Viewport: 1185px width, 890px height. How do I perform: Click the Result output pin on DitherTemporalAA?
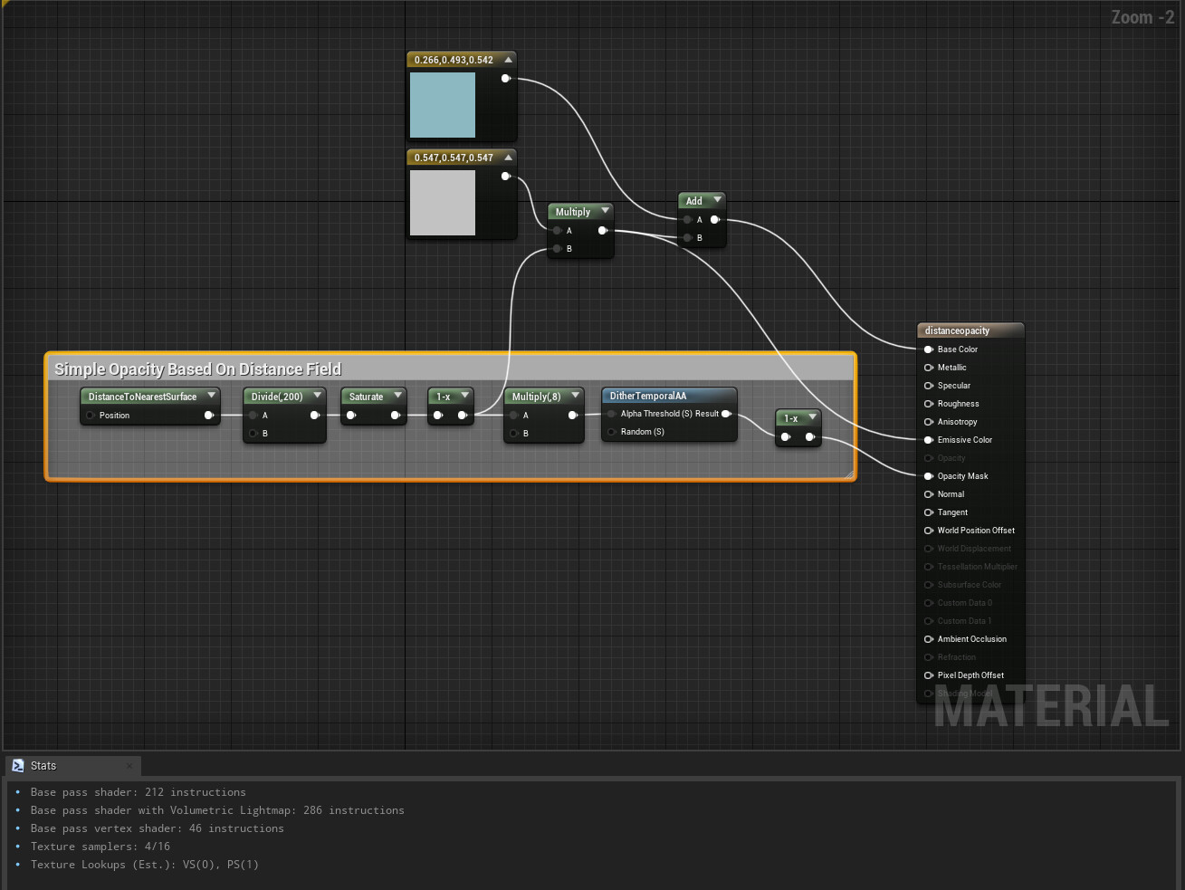click(x=727, y=413)
